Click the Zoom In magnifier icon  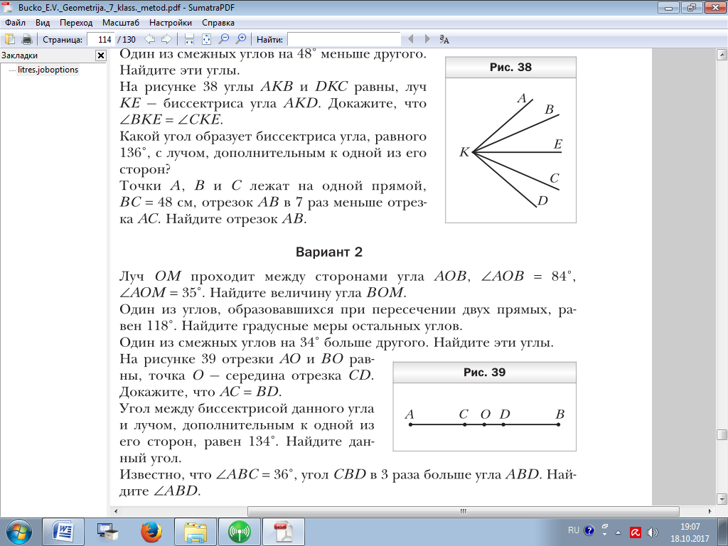pyautogui.click(x=240, y=40)
